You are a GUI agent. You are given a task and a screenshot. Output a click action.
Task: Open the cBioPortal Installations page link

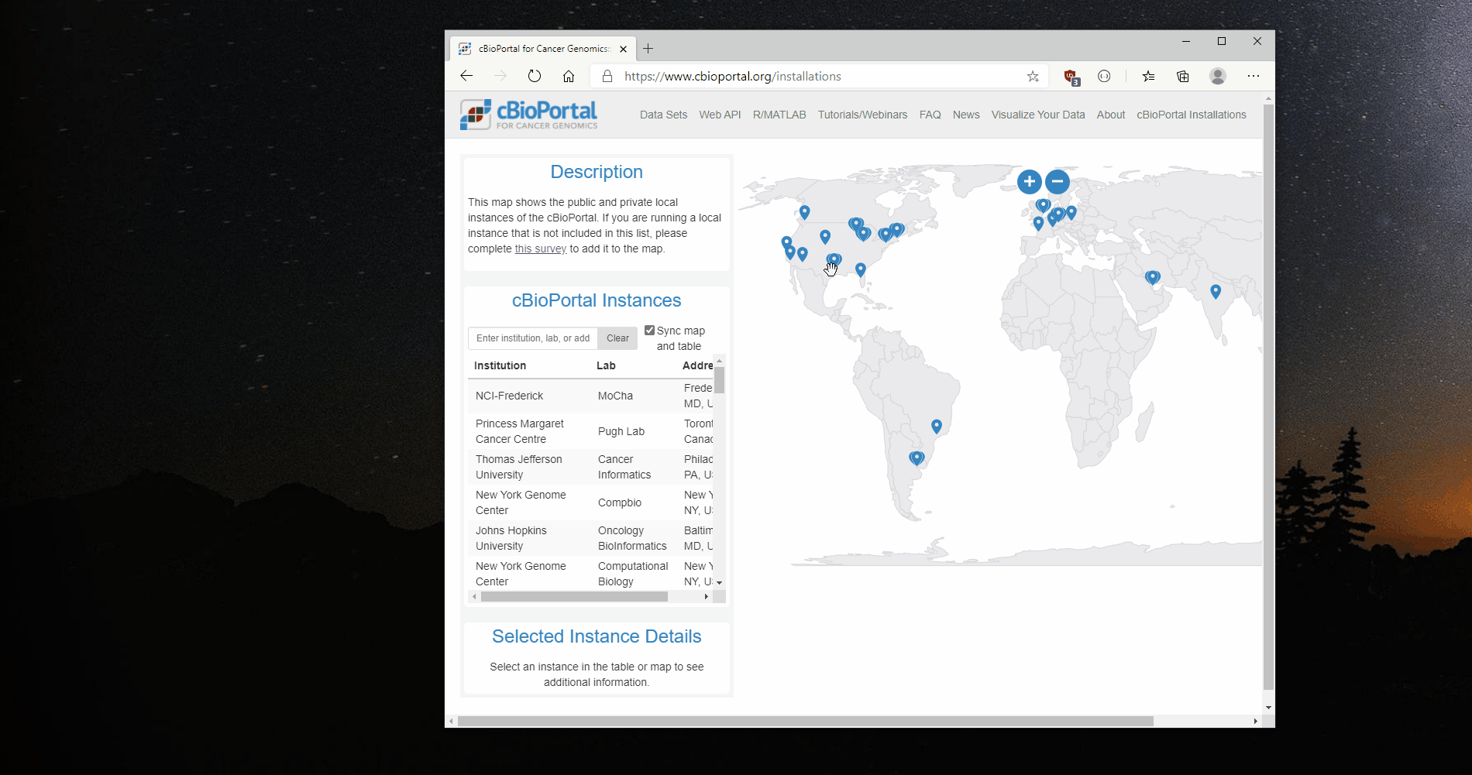point(1192,115)
